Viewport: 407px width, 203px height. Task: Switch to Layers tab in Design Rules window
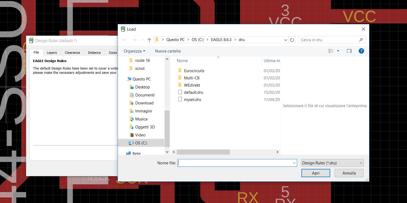point(52,53)
